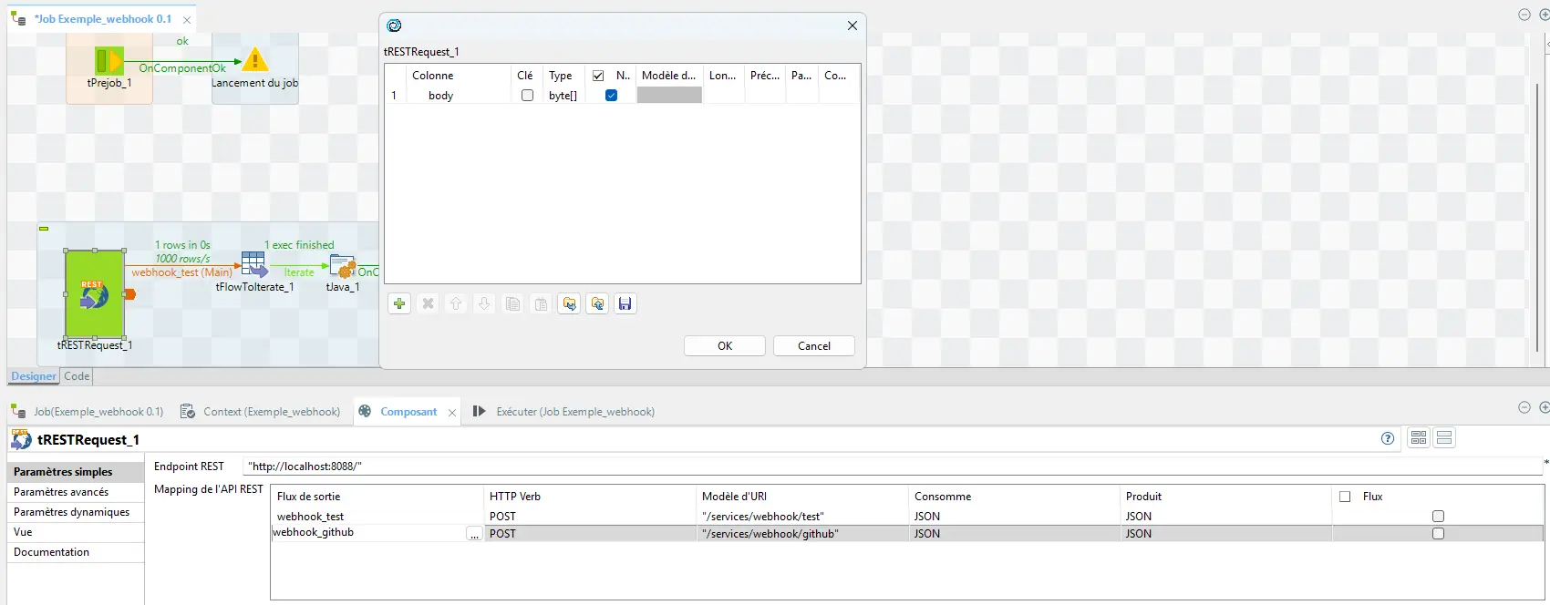This screenshot has width=1550, height=605.
Task: Cancel the schema dialog
Action: [x=814, y=346]
